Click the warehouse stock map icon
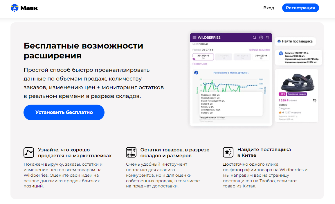The width and height of the screenshot is (335, 204). [131, 152]
